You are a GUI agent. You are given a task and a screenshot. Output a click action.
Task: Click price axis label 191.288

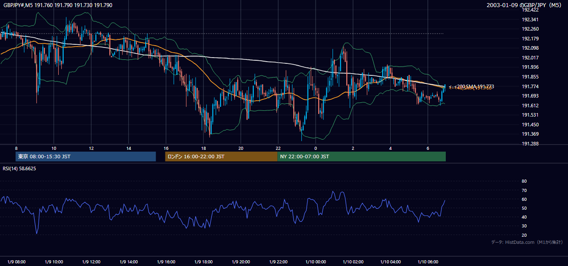530,144
